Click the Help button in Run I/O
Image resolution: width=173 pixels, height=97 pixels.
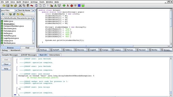(x=6, y=69)
